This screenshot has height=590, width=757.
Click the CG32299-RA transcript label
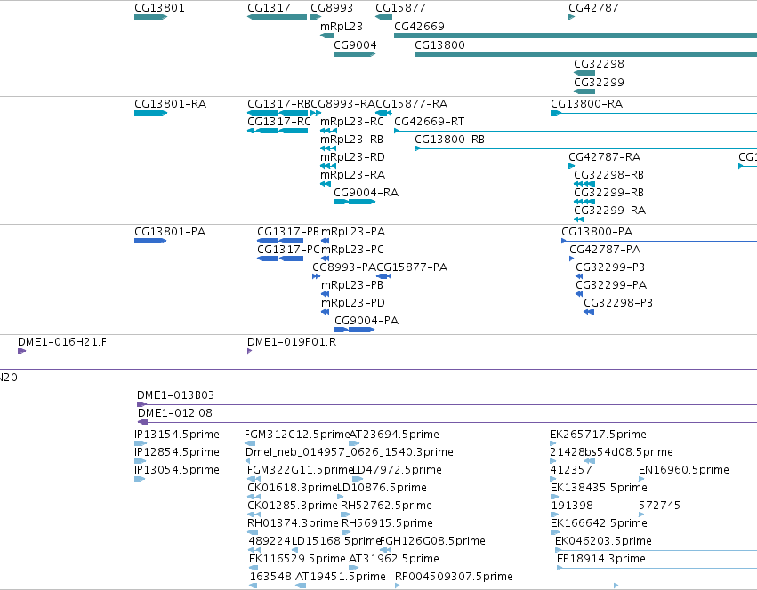pyautogui.click(x=609, y=211)
